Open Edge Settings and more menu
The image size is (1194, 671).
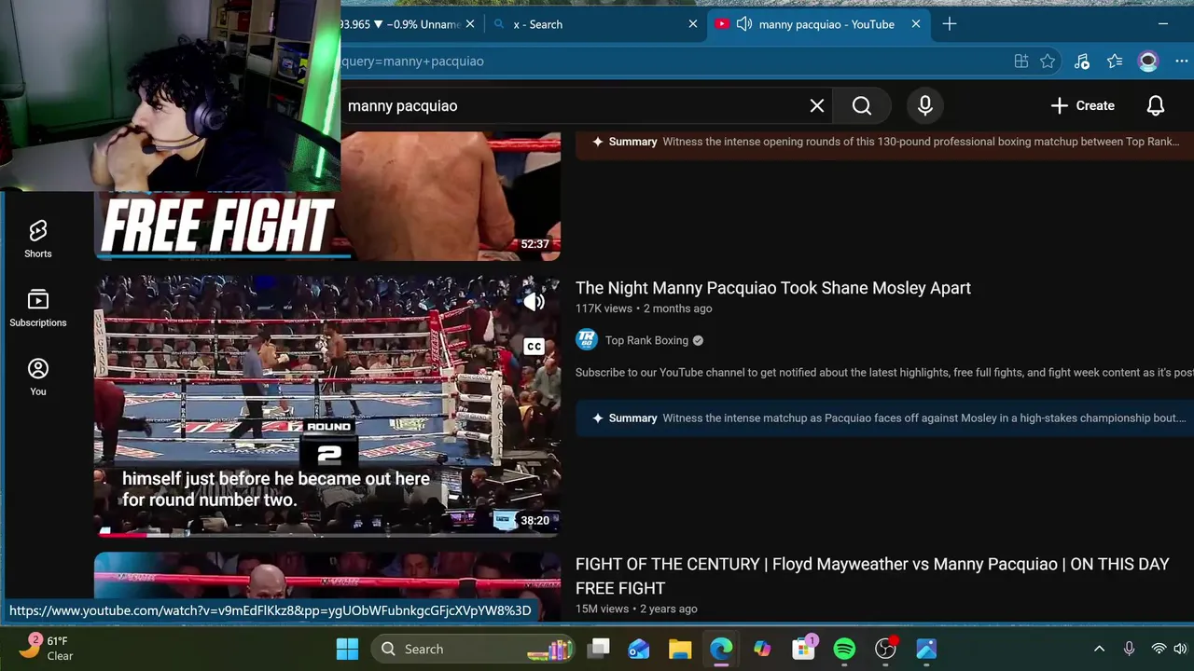[1181, 62]
